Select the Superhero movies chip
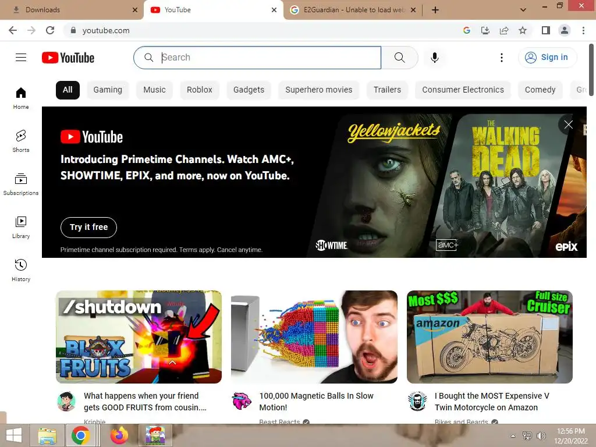596x447 pixels. [318, 90]
